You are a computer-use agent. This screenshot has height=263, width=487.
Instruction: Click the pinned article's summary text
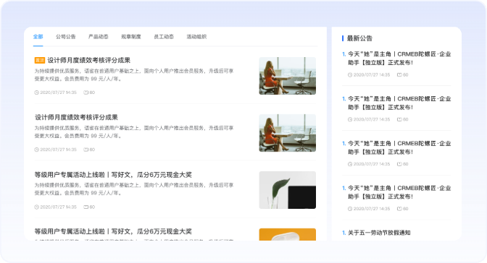(x=134, y=75)
